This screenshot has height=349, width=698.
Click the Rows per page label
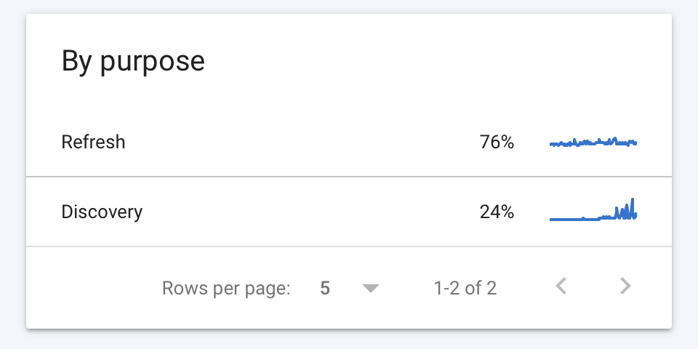[x=226, y=288]
